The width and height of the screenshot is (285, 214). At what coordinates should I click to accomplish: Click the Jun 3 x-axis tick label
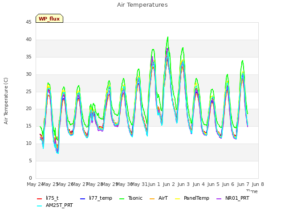(x=183, y=184)
